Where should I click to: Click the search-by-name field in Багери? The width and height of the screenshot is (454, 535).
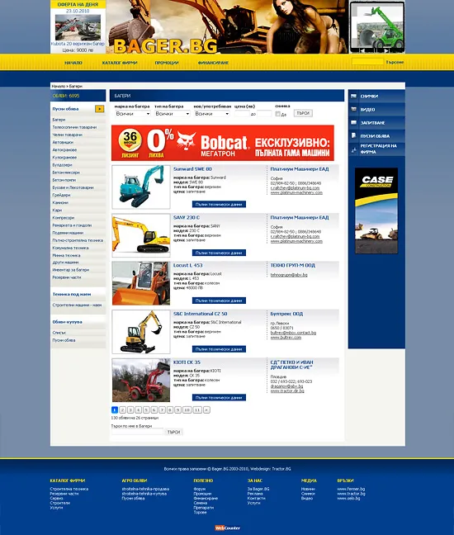[138, 432]
